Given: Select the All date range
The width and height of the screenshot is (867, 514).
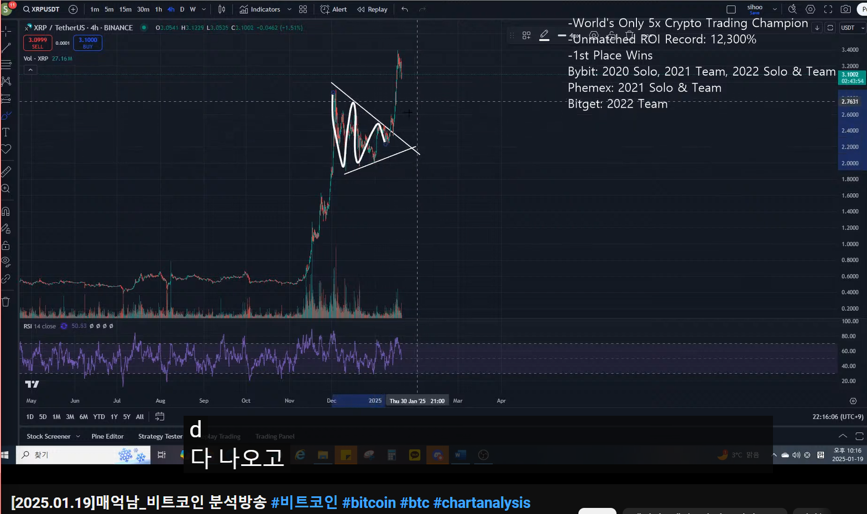Looking at the screenshot, I should pyautogui.click(x=140, y=417).
